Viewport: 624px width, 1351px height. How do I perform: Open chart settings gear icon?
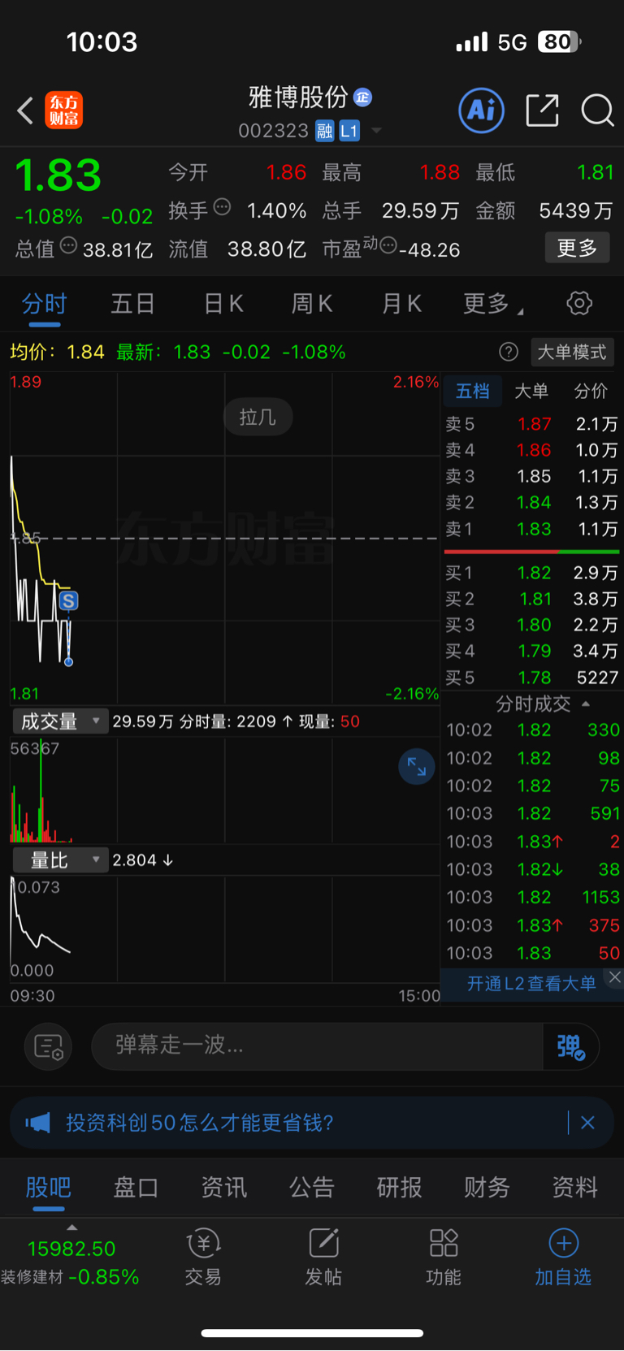click(578, 304)
